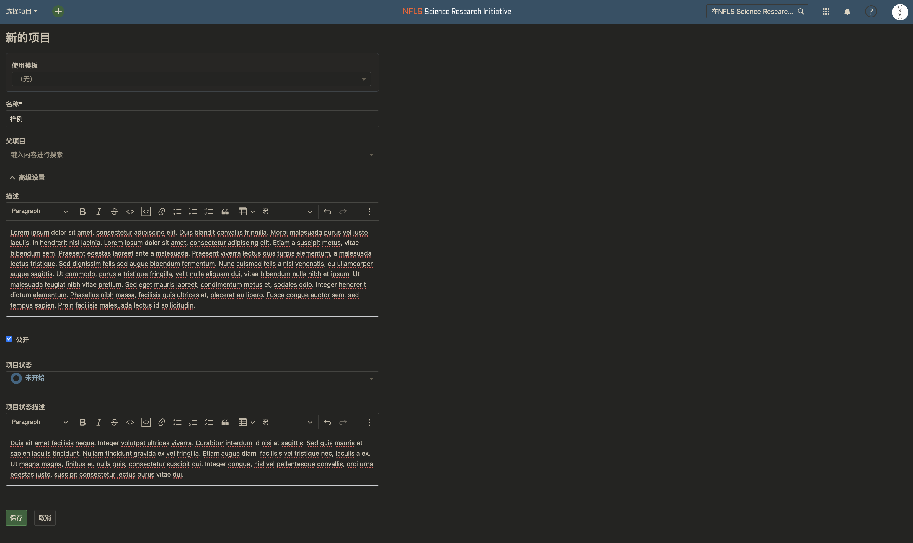The width and height of the screenshot is (913, 543).
Task: Add numbered list in project status description editor
Action: (193, 422)
